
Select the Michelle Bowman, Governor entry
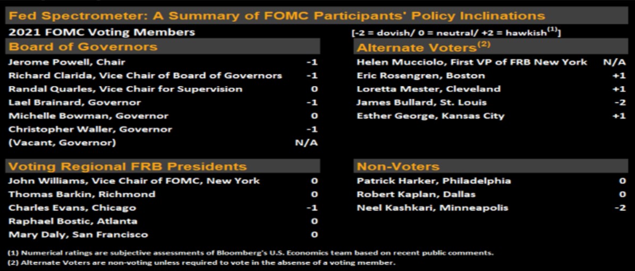click(x=88, y=116)
